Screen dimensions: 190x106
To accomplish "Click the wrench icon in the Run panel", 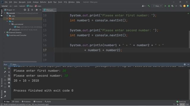I will (x=5, y=72).
